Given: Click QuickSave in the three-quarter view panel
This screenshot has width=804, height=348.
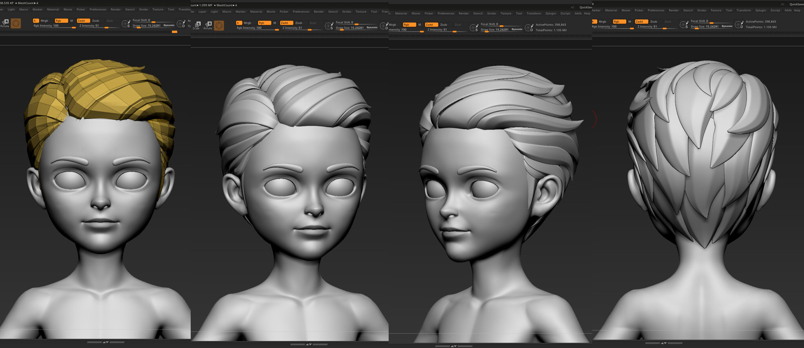Looking at the screenshot, I should pos(585,7).
